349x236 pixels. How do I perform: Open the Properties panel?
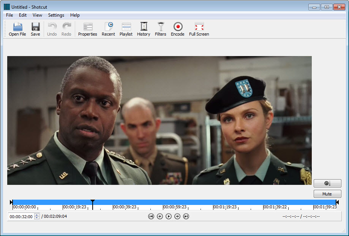[x=88, y=29]
